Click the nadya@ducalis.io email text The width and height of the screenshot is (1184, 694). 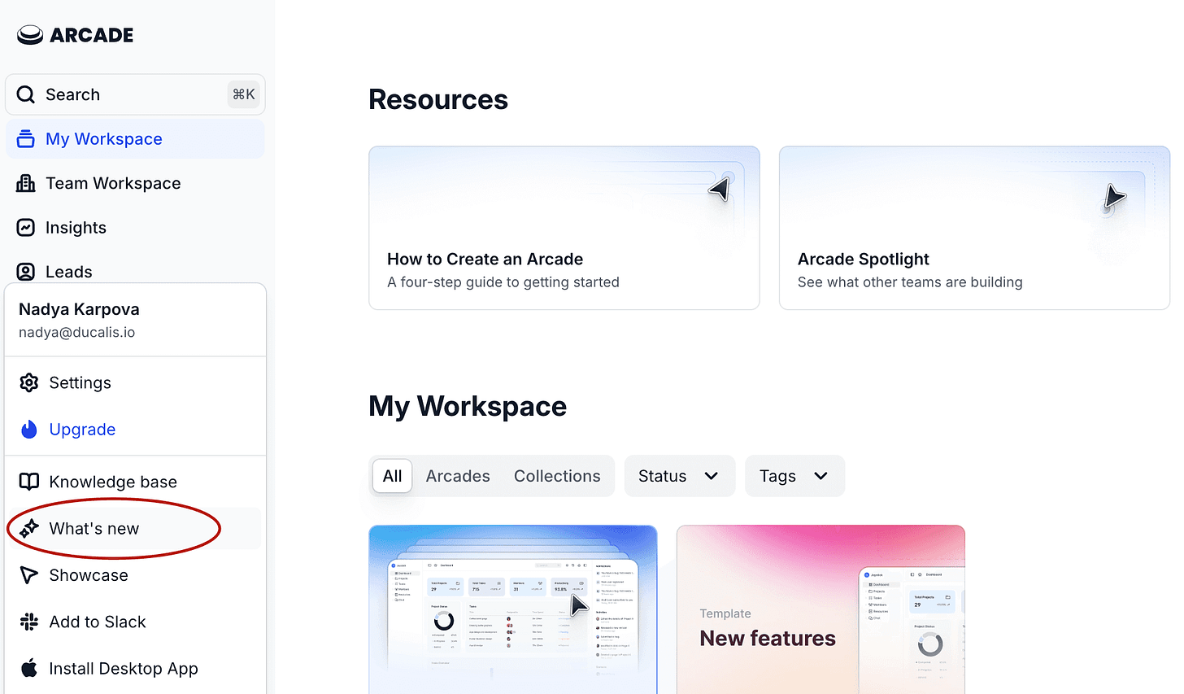77,332
